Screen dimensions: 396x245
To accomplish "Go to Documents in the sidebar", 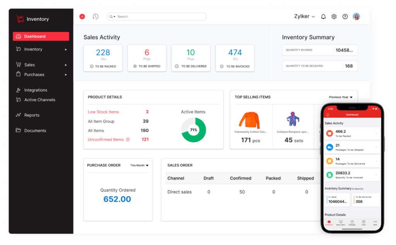I will click(x=35, y=130).
